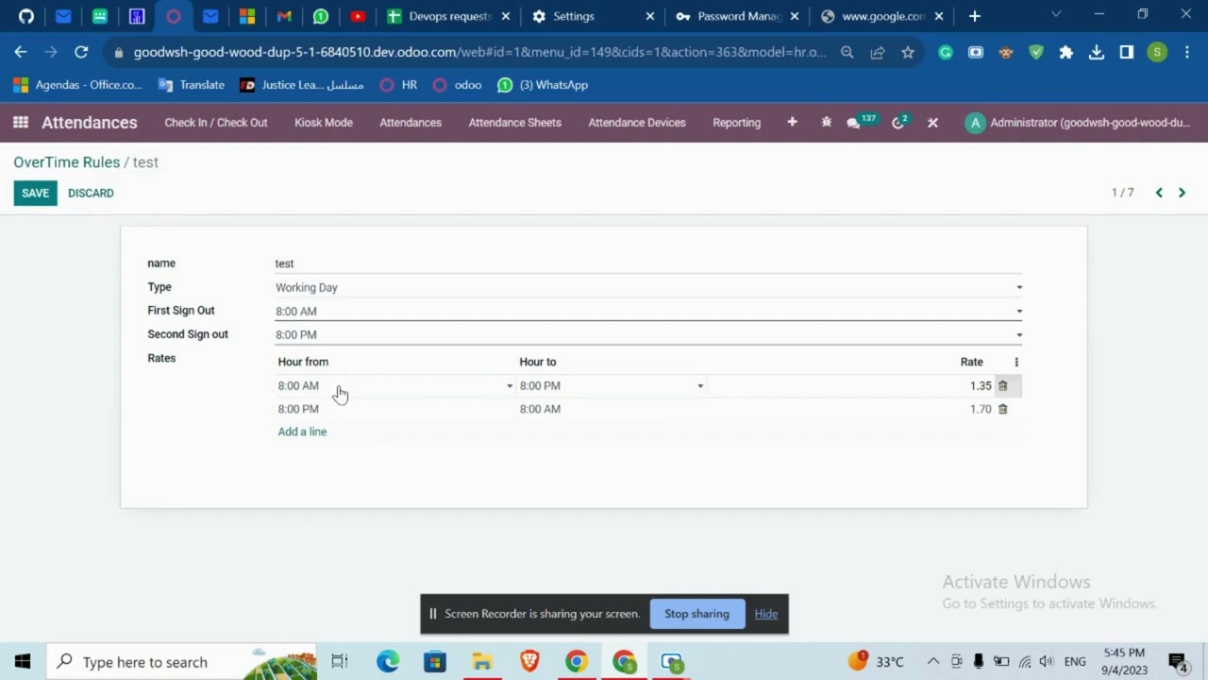This screenshot has height=680, width=1208.
Task: Expand the First Sign Out dropdown
Action: point(1019,311)
